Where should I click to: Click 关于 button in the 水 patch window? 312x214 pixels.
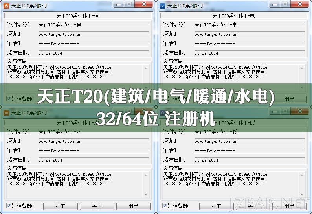point(97,206)
